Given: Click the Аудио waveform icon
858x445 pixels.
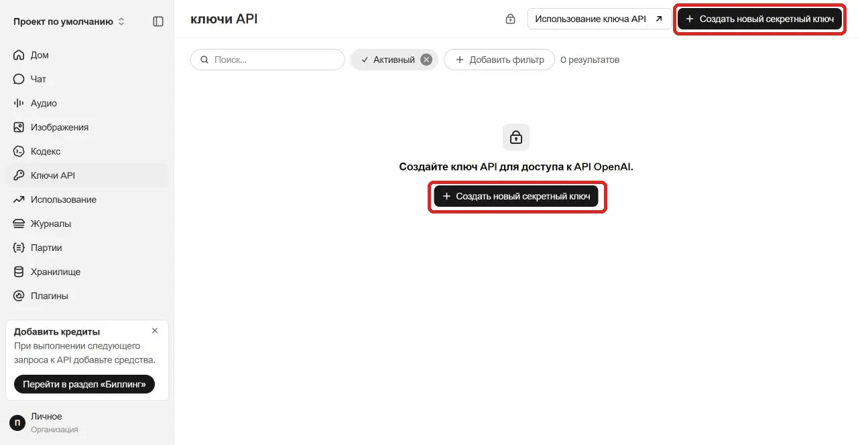Looking at the screenshot, I should point(19,103).
